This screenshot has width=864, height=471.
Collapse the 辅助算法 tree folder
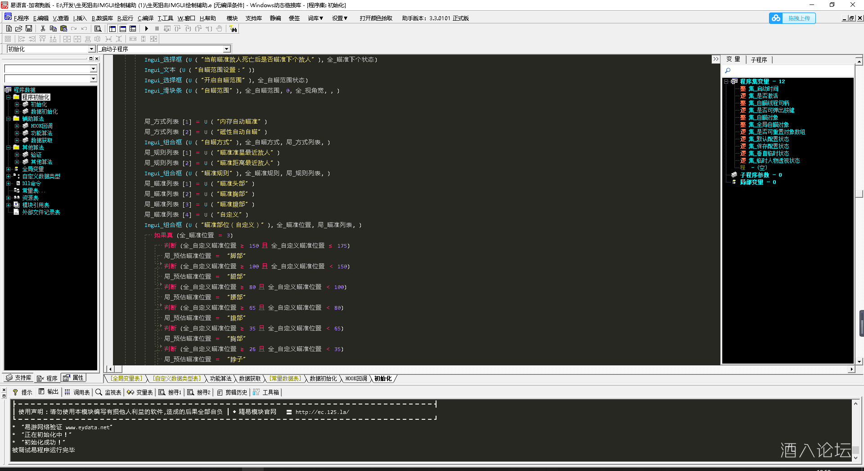(x=8, y=119)
